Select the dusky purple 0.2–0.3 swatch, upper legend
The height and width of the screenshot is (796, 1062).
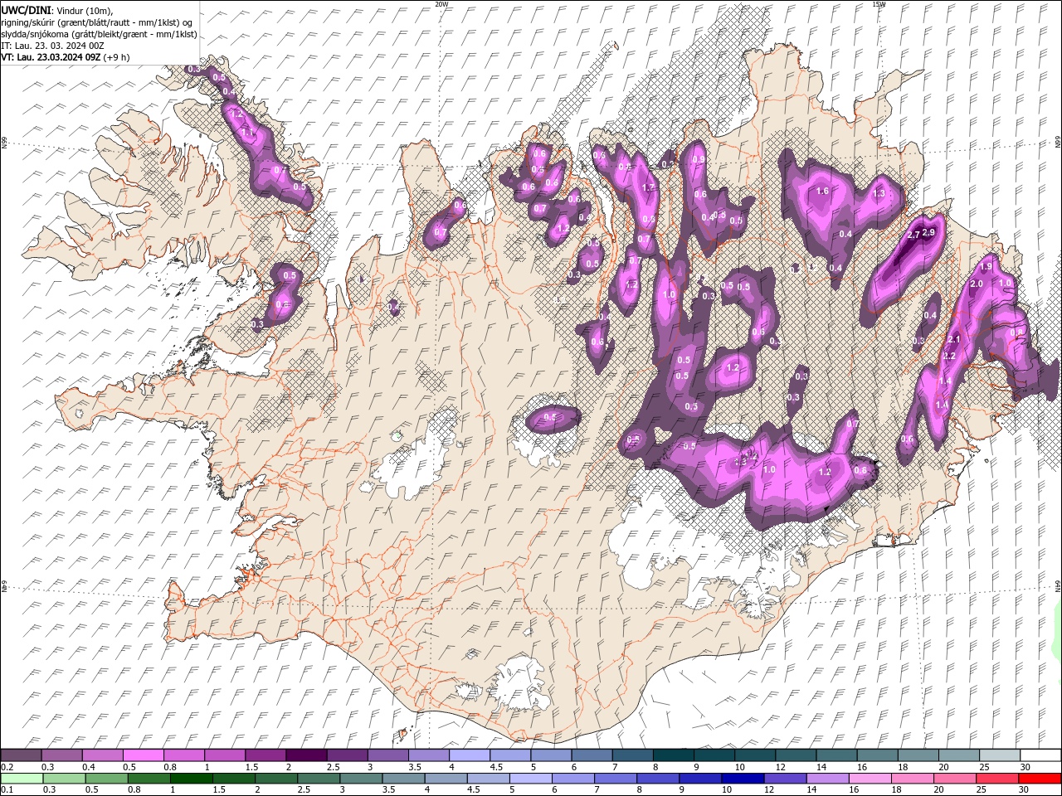(x=21, y=755)
